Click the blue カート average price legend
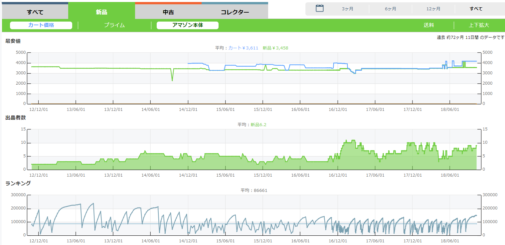The height and width of the screenshot is (245, 505). click(x=243, y=48)
